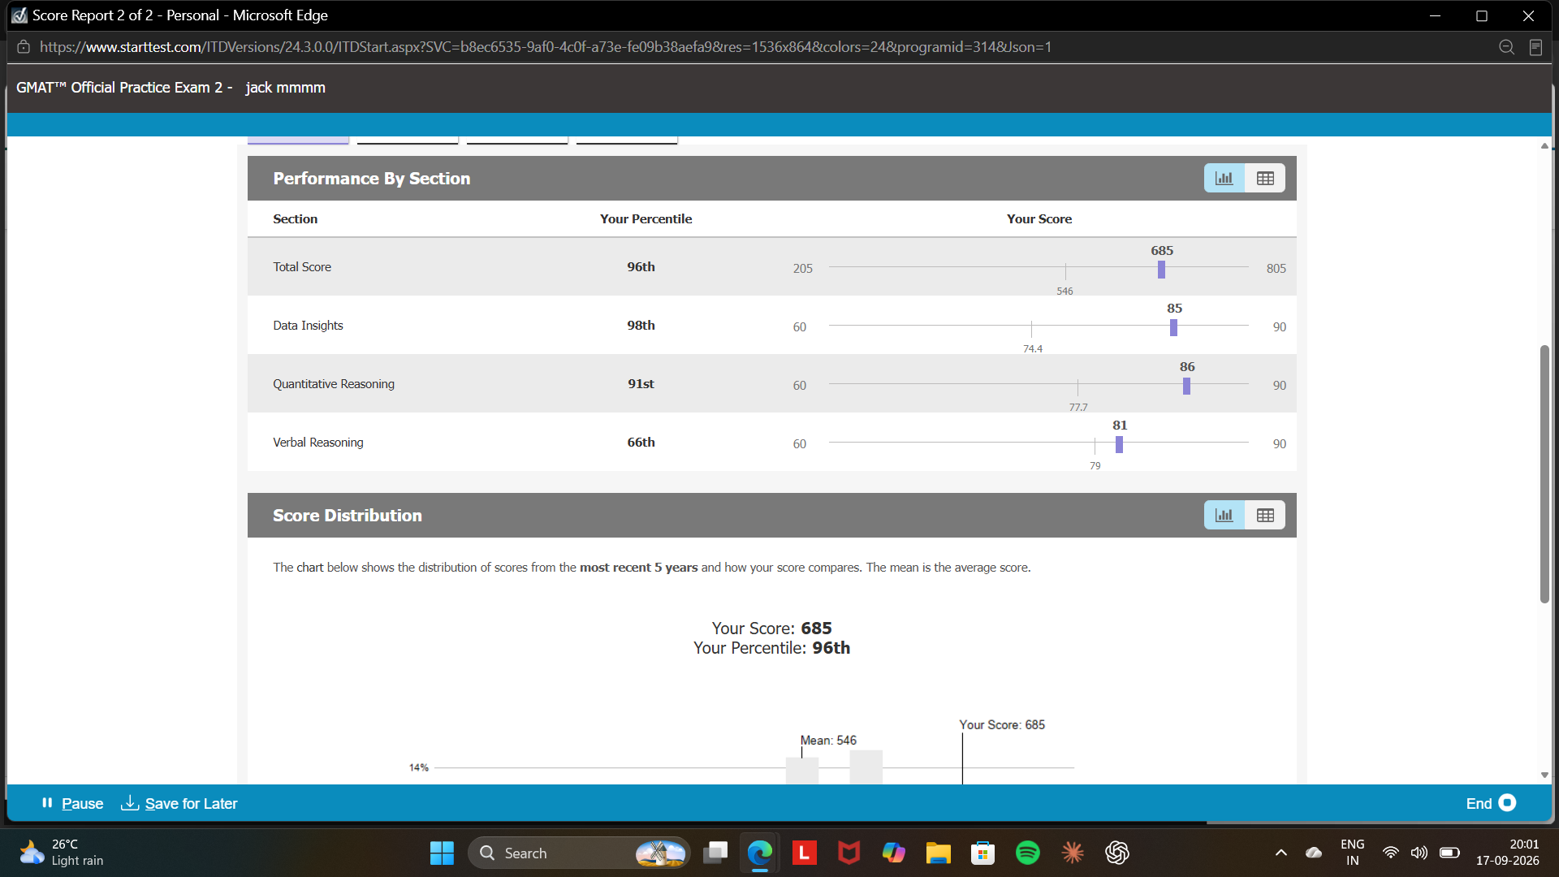This screenshot has width=1559, height=877.
Task: Show Score Distribution as bar chart
Action: (x=1224, y=515)
